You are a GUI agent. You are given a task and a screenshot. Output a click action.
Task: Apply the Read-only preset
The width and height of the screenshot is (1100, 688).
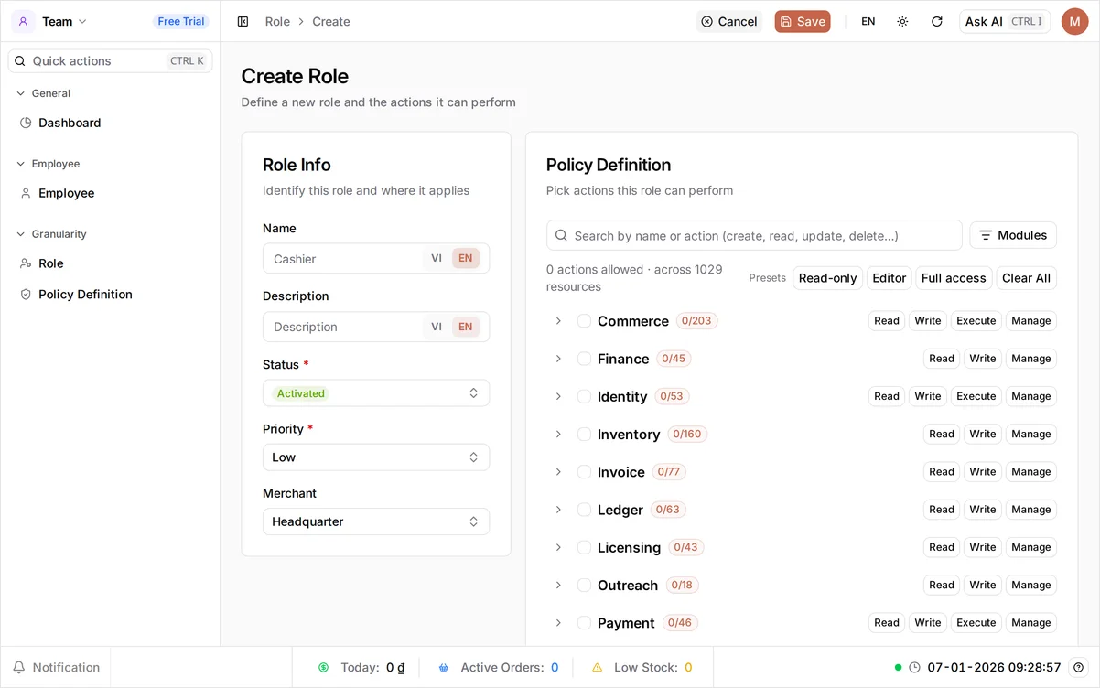tap(827, 278)
